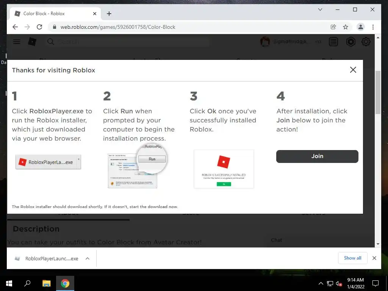Click the Run dialog illustration image
The image size is (388, 291).
(138, 166)
